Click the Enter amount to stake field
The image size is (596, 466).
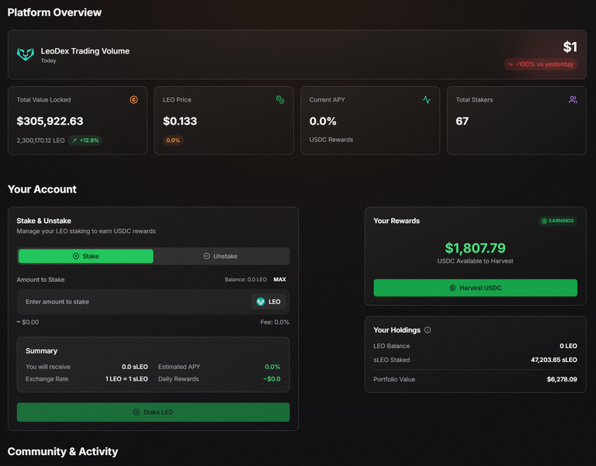click(153, 301)
